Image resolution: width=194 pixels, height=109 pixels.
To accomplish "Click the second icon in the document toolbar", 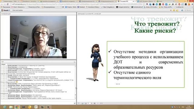I will click(82, 103).
